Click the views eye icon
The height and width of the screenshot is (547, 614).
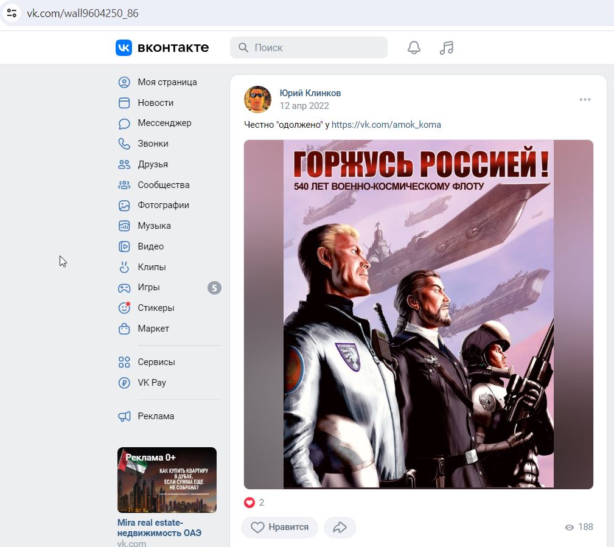tap(570, 528)
